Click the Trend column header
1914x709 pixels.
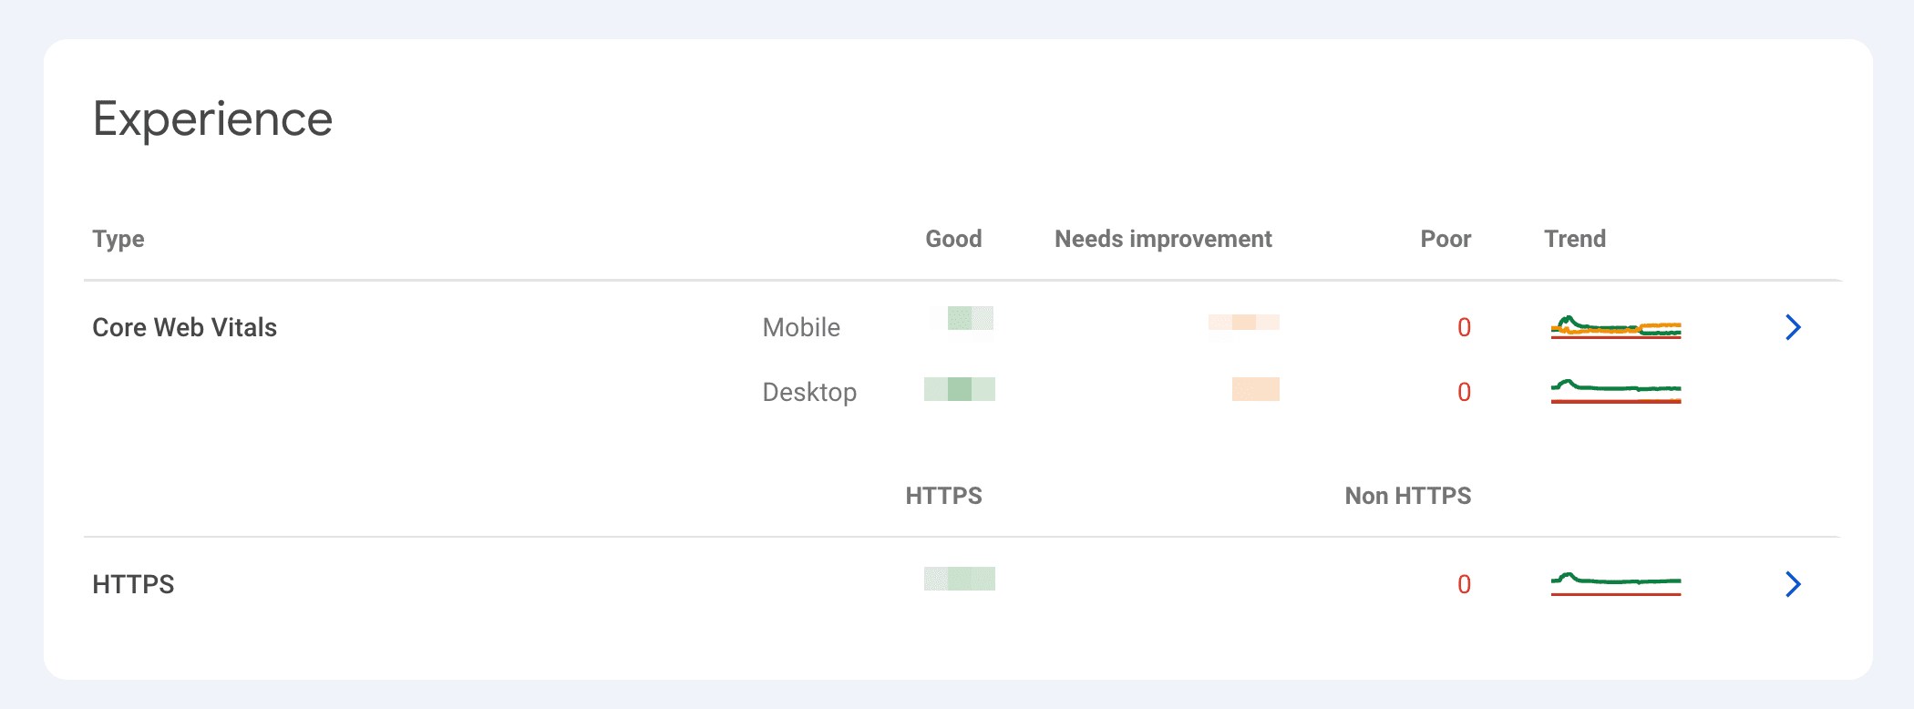point(1575,239)
